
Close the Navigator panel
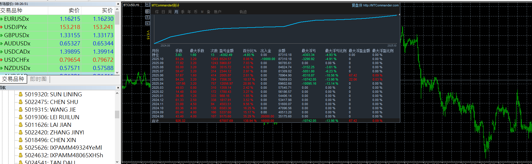point(118,88)
